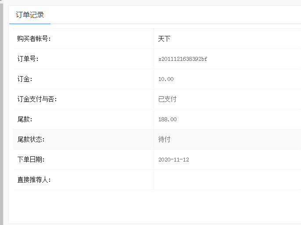Click the 购买者帐号 field label

point(34,39)
